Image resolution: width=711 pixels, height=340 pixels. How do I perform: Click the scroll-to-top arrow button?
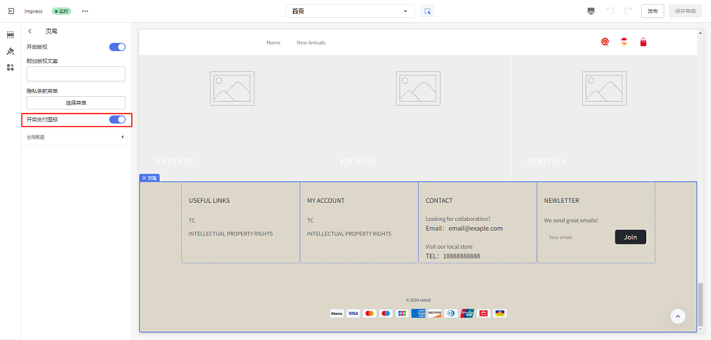[678, 316]
